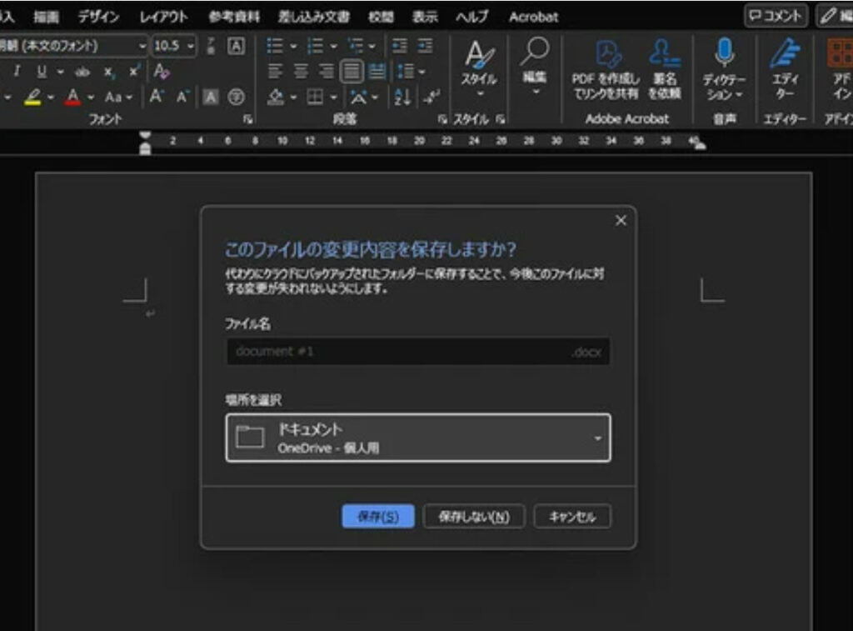Click the 保存しない(N) button
853x631 pixels.
click(x=473, y=517)
